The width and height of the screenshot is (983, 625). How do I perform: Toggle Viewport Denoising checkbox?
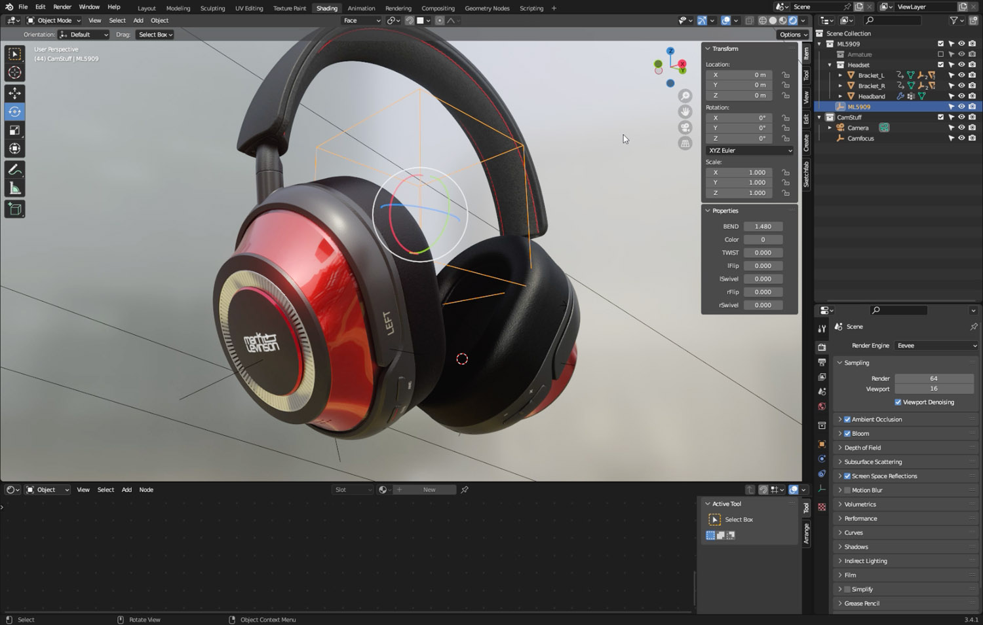pyautogui.click(x=898, y=402)
